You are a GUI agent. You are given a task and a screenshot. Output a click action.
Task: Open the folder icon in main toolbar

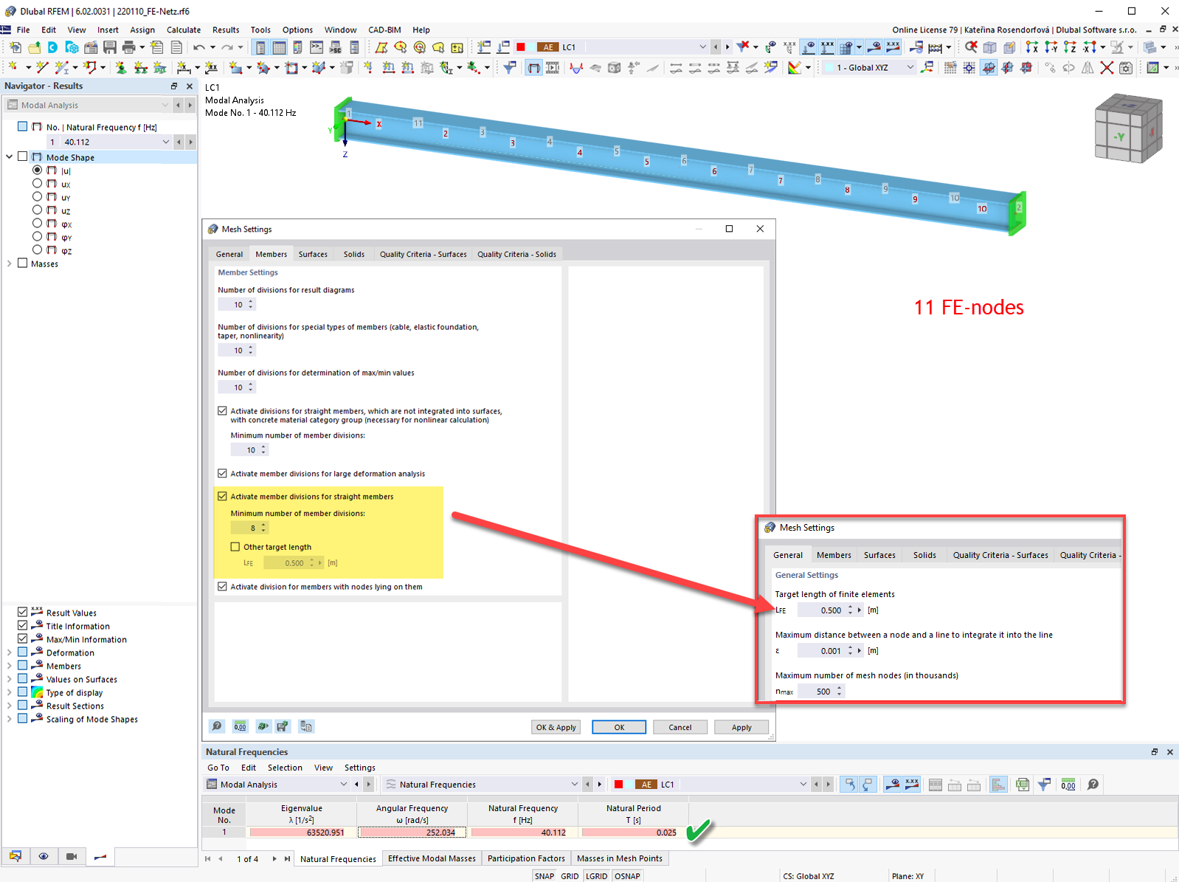(34, 47)
